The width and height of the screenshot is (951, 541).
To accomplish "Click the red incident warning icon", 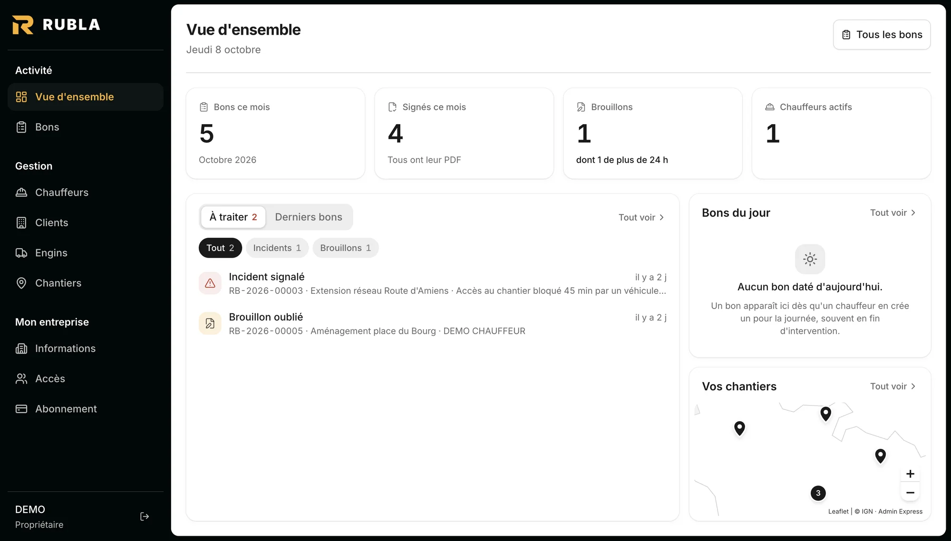I will click(x=210, y=283).
